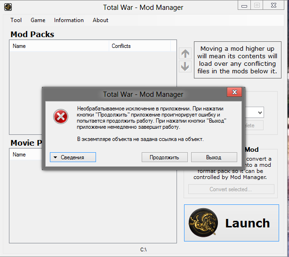Open the Tool menu
The height and width of the screenshot is (257, 289).
tap(16, 20)
